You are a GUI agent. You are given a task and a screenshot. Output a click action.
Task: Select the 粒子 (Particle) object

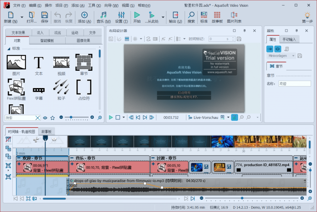61,87
